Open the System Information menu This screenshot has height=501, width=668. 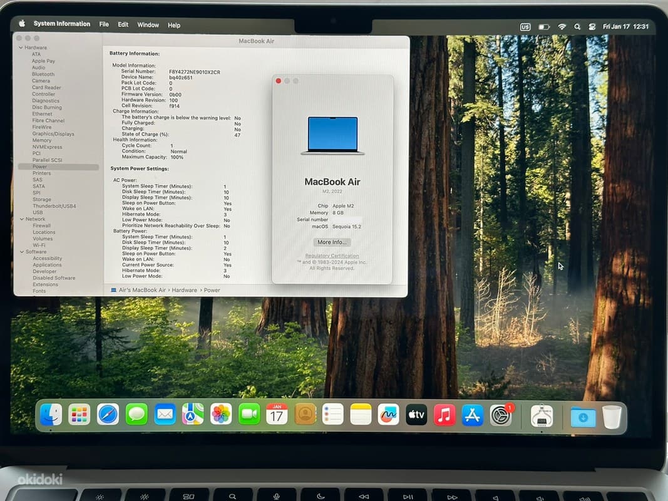click(62, 24)
